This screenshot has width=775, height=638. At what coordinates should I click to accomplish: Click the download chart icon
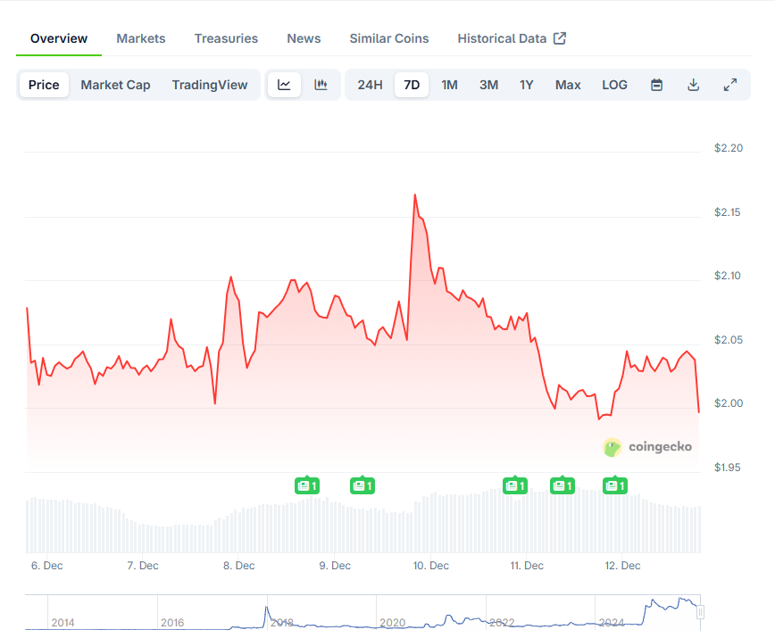pos(694,84)
